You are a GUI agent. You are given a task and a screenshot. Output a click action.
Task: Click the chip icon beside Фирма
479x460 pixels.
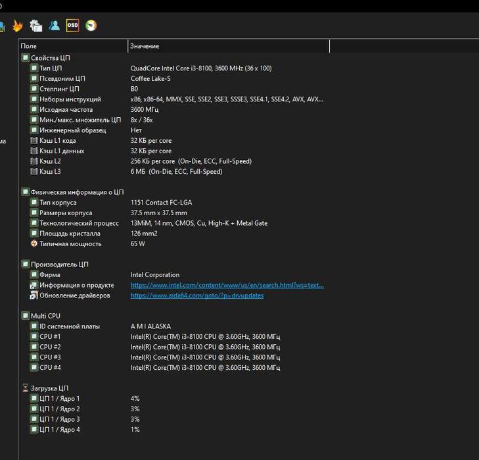(x=34, y=274)
